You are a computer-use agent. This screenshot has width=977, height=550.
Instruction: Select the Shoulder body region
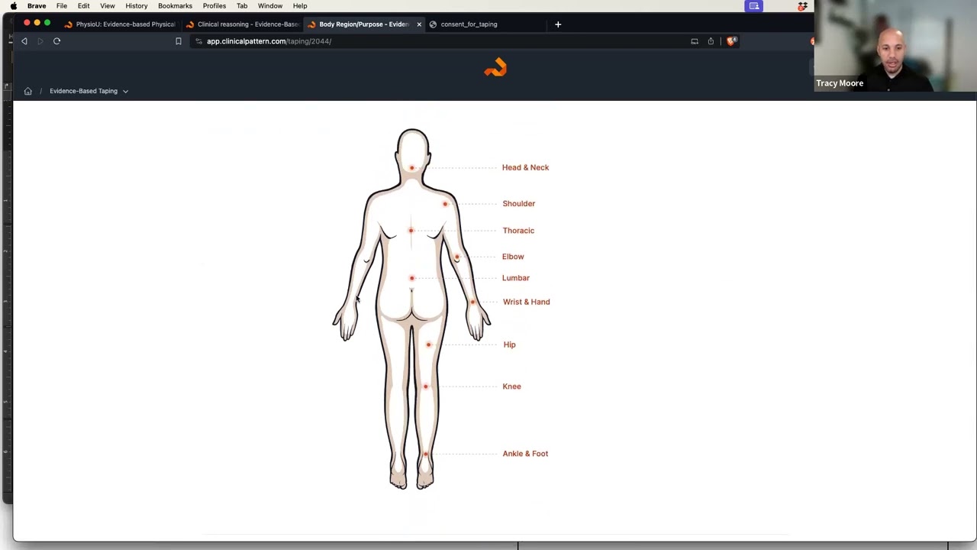[x=518, y=203]
